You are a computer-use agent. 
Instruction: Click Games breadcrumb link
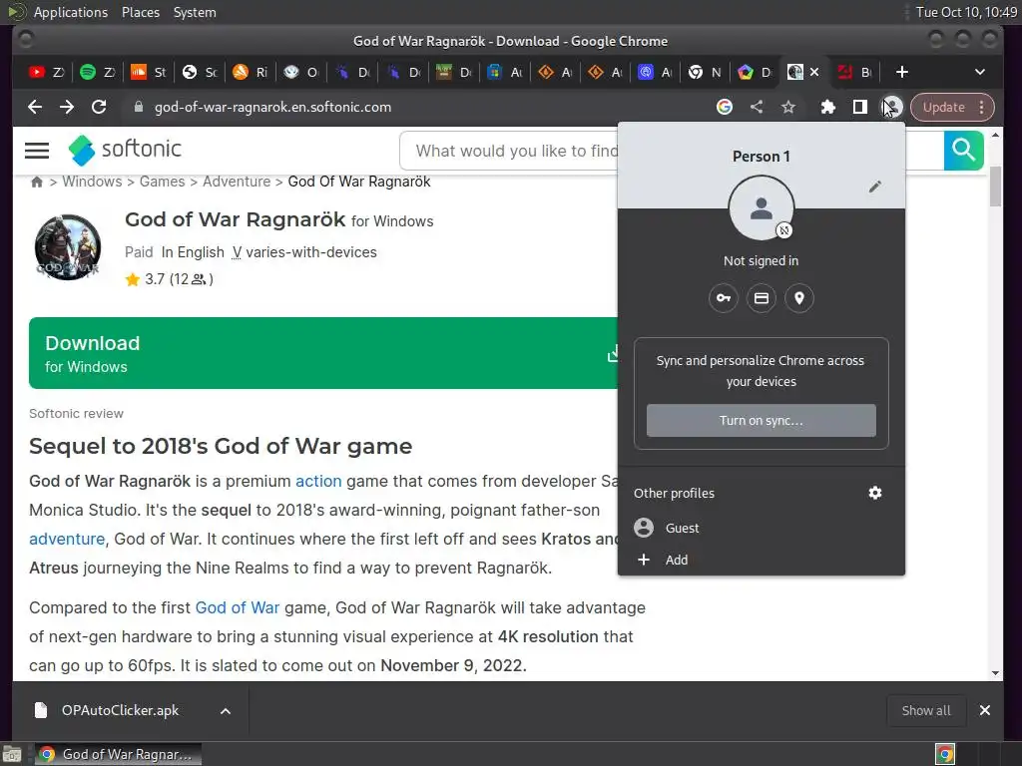click(163, 182)
